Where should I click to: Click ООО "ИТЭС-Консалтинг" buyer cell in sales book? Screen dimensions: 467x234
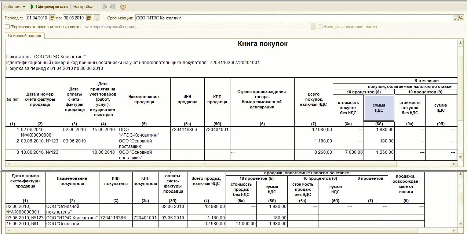pos(72,218)
